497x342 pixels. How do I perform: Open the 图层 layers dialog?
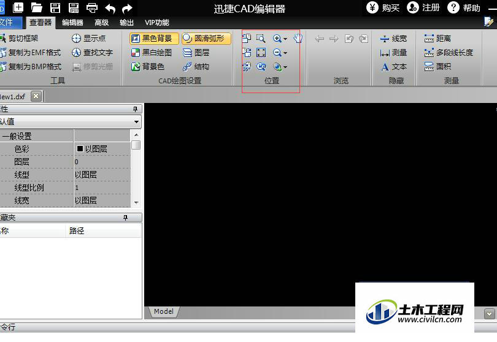196,52
